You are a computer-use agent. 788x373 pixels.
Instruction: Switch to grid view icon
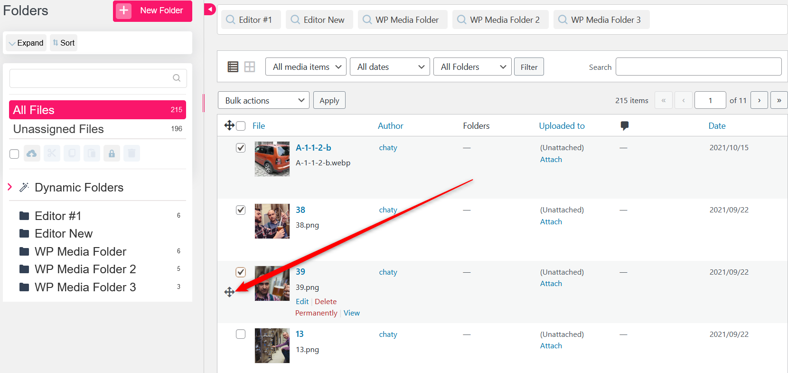coord(250,67)
